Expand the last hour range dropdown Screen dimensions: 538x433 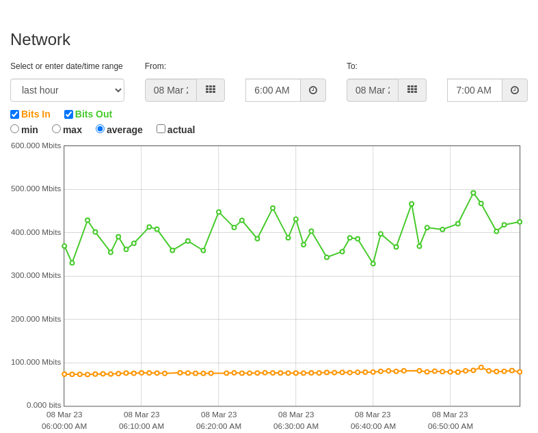(67, 90)
